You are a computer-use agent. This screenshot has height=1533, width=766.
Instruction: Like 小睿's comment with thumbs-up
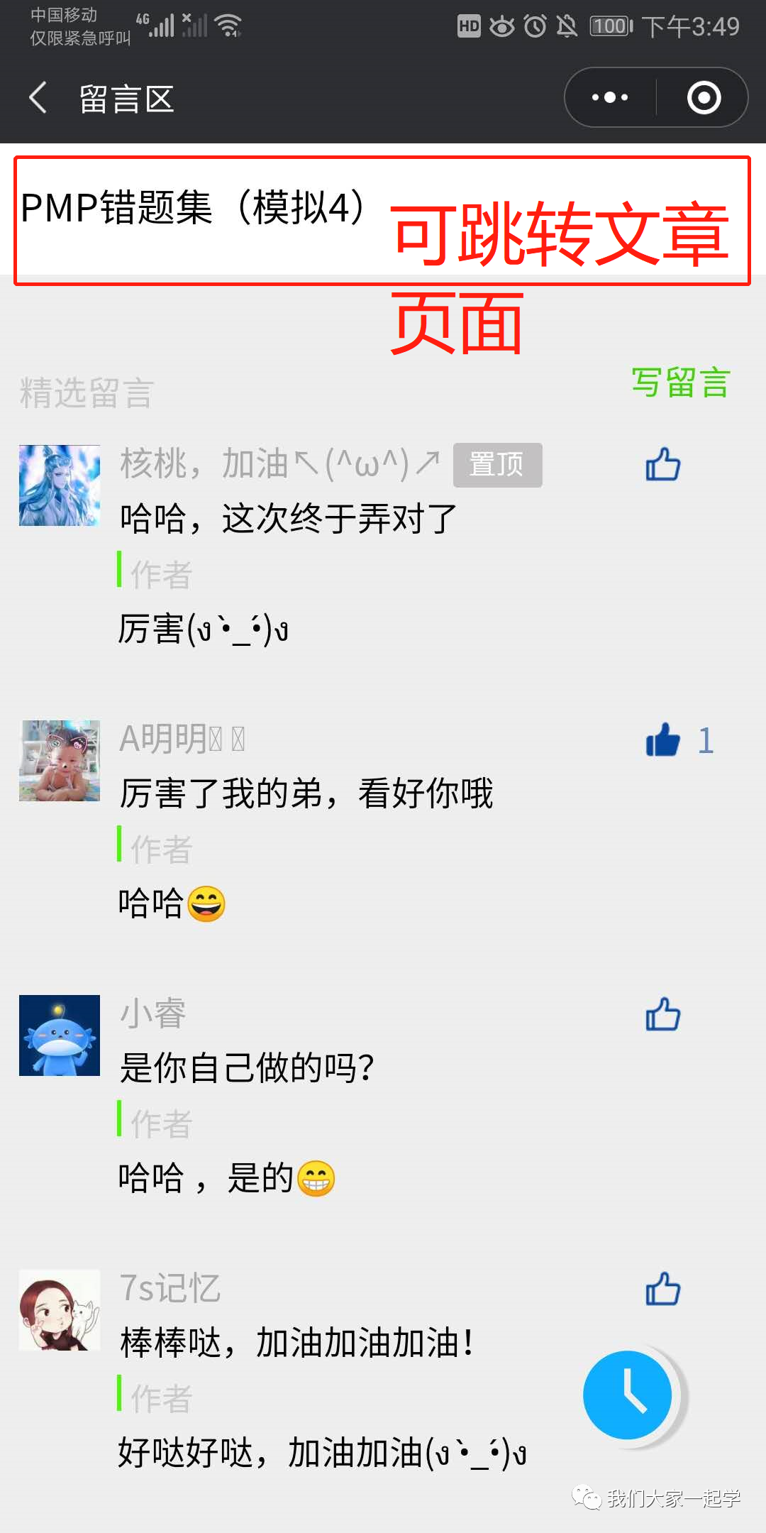pyautogui.click(x=663, y=1014)
